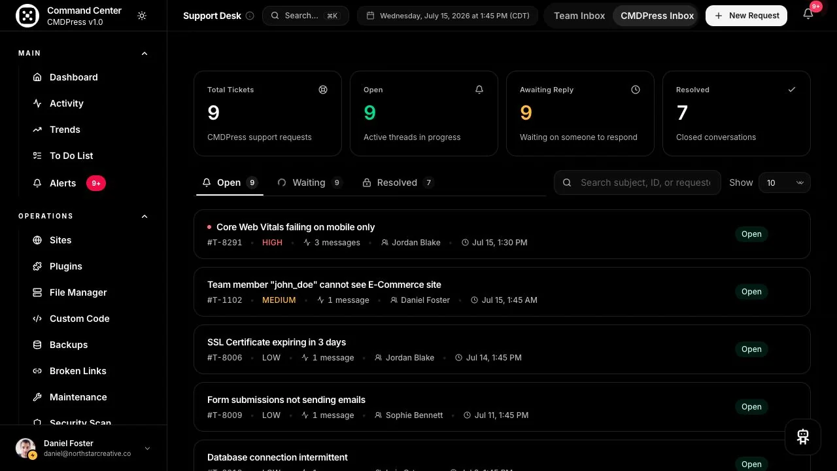Open the Show 10 rows dropdown
The height and width of the screenshot is (471, 837).
point(785,183)
